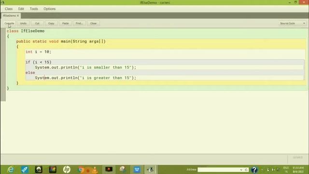This screenshot has height=174, width=309.
Task: Expand the Address bar dropdown arrow
Action: point(241,170)
